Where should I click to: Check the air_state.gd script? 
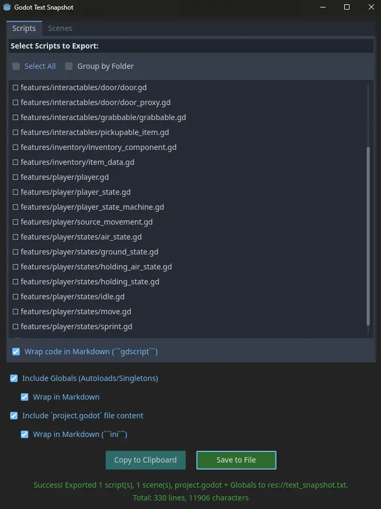(x=15, y=237)
